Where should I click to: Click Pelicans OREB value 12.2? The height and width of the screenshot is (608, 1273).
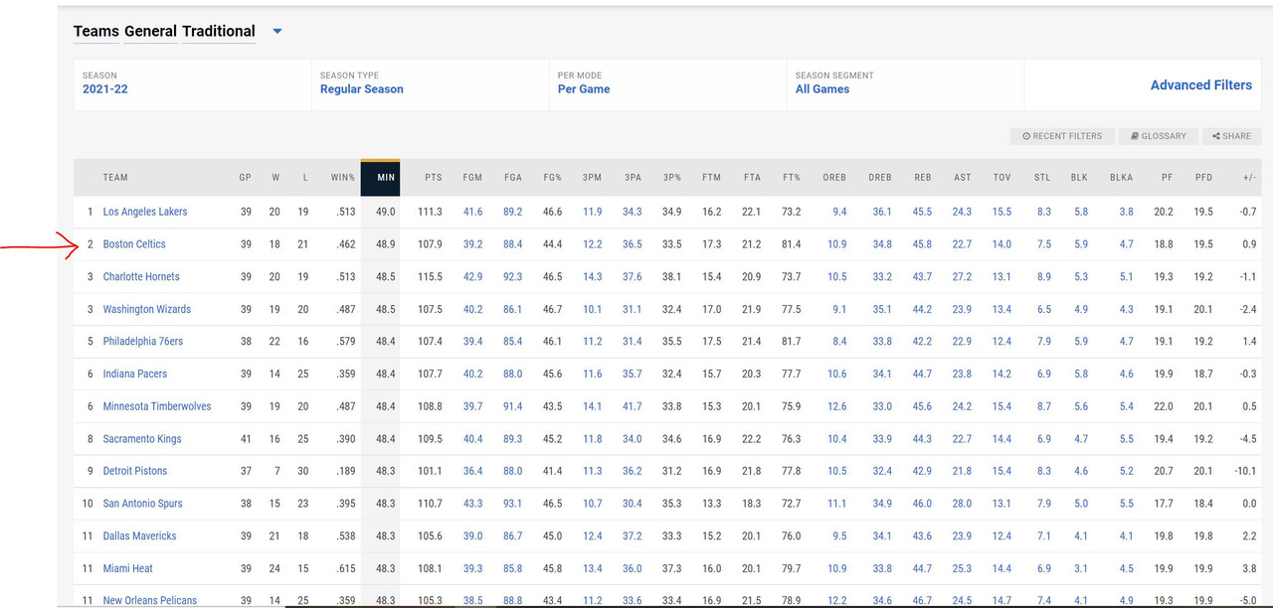pos(837,601)
